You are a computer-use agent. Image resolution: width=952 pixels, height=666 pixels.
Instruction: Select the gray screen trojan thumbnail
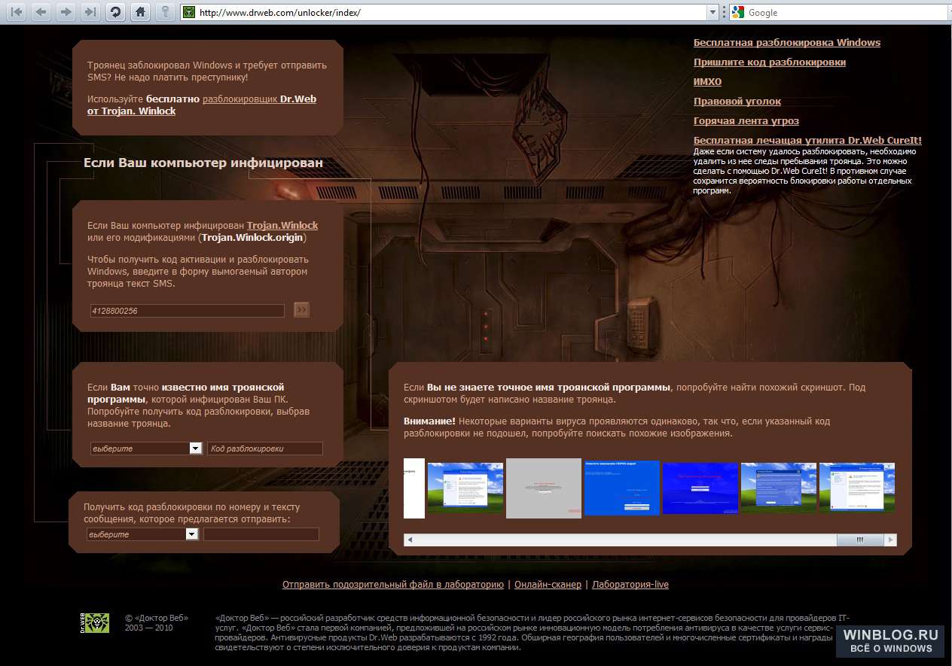(x=544, y=488)
